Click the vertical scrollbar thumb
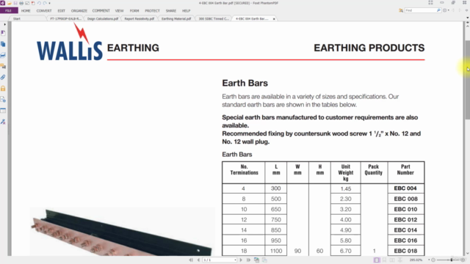Viewport: 470px width, 264px height. pyautogui.click(x=467, y=80)
